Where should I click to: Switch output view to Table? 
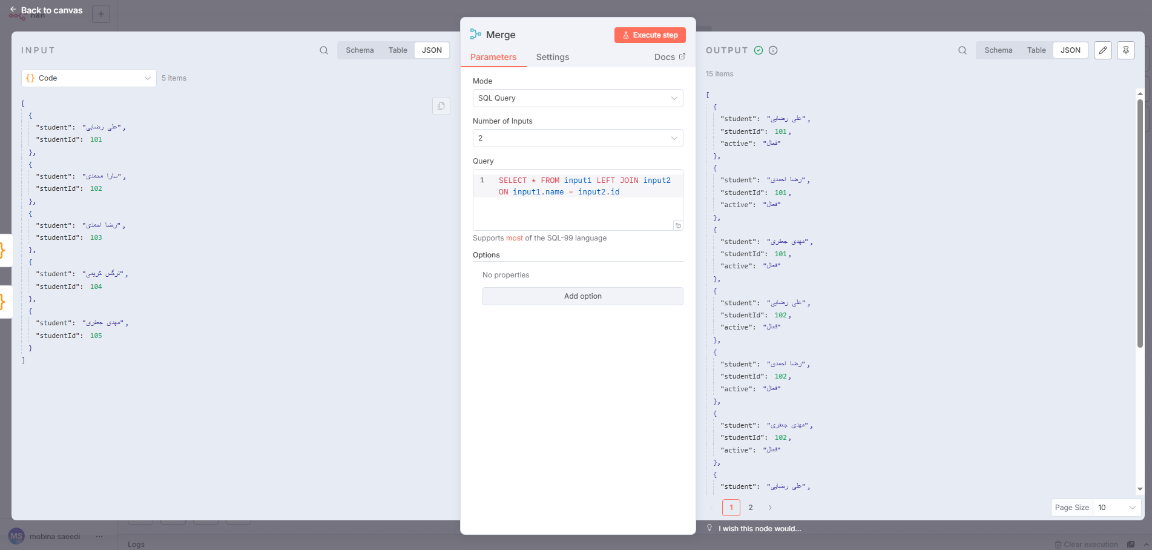tap(1036, 50)
